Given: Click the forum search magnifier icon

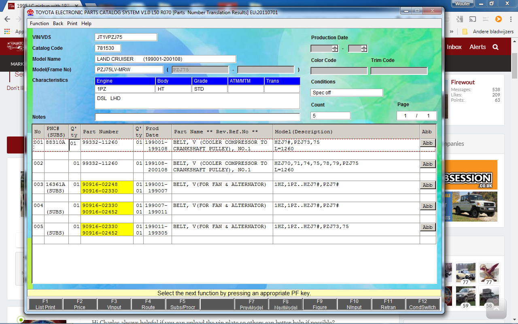Looking at the screenshot, I should click(x=495, y=47).
